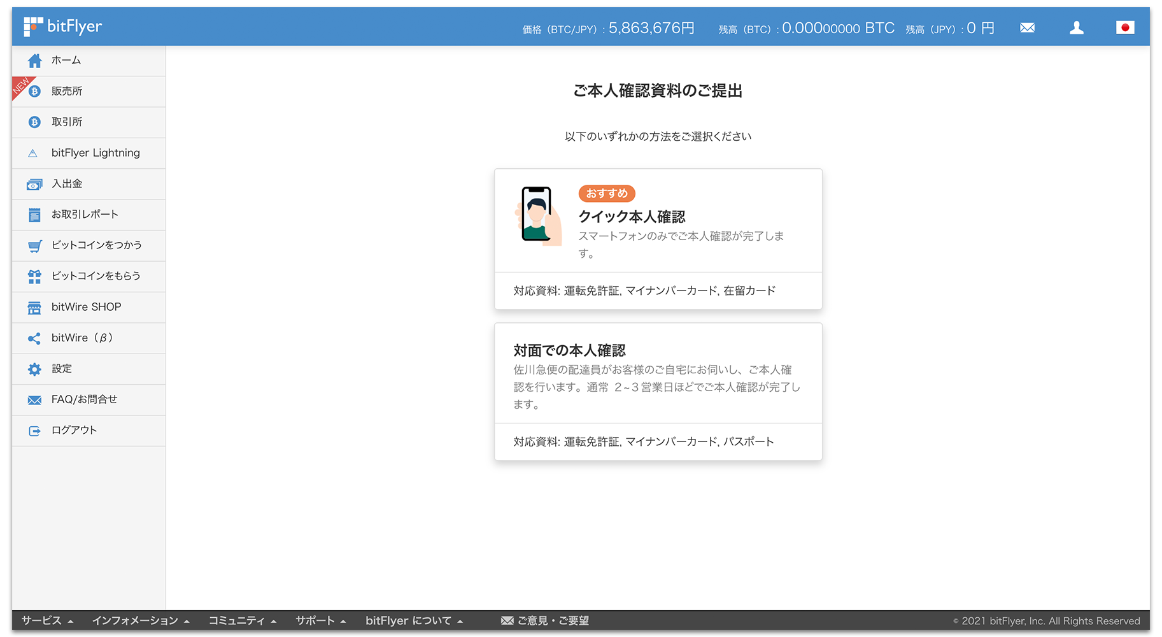Open messages with the envelope icon in top bar
Image resolution: width=1162 pixels, height=637 pixels.
(x=1026, y=27)
